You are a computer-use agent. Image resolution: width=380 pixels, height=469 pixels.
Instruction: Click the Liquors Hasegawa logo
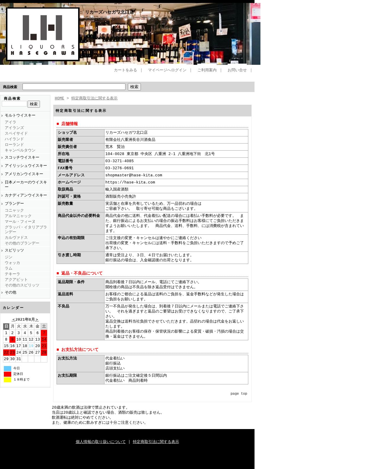[43, 34]
